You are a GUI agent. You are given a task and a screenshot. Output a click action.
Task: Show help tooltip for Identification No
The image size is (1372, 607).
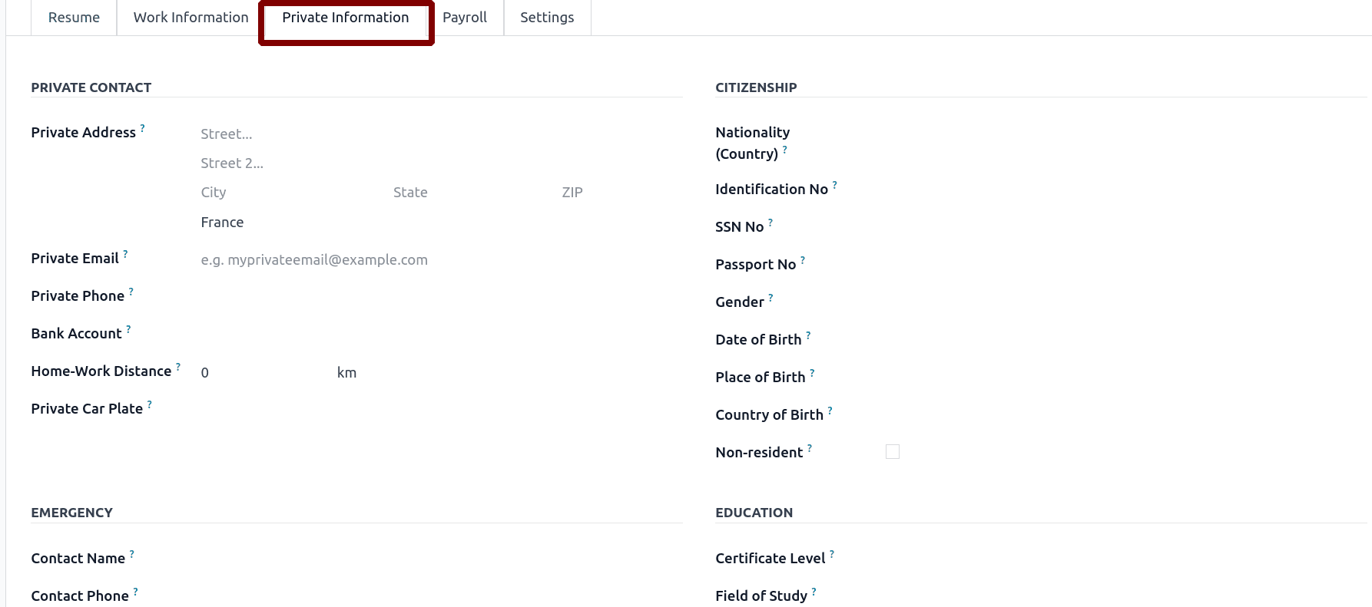click(x=834, y=185)
